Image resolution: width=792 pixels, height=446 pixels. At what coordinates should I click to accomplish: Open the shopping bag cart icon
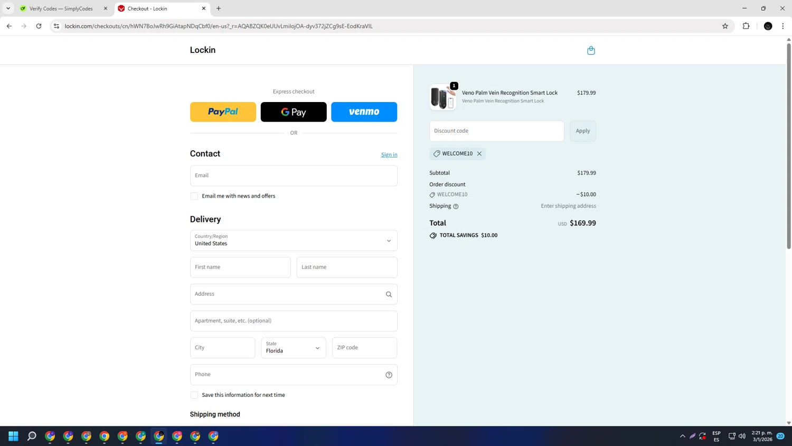[x=591, y=50]
